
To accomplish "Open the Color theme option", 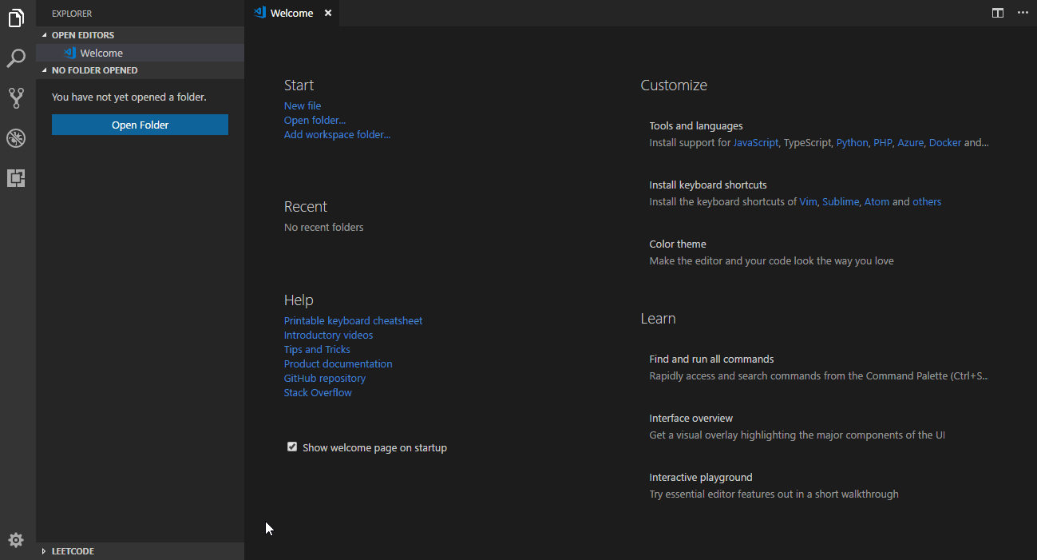I will point(678,244).
